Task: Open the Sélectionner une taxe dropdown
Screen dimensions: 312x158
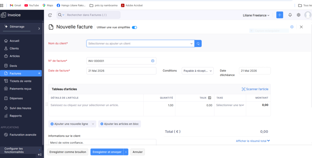Action: (x=230, y=105)
